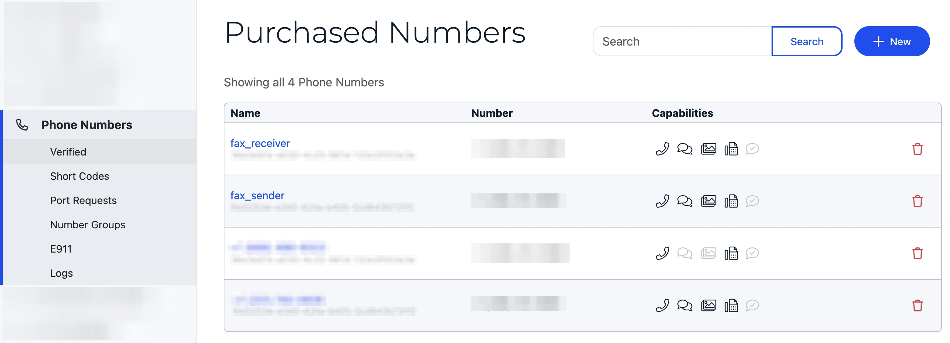Click the MMS image capability icon for fax_receiver
Image resolution: width=950 pixels, height=343 pixels.
click(709, 149)
